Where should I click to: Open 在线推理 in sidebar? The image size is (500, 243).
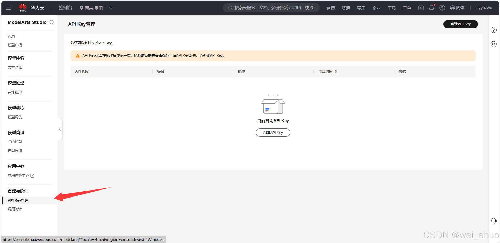tap(15, 92)
